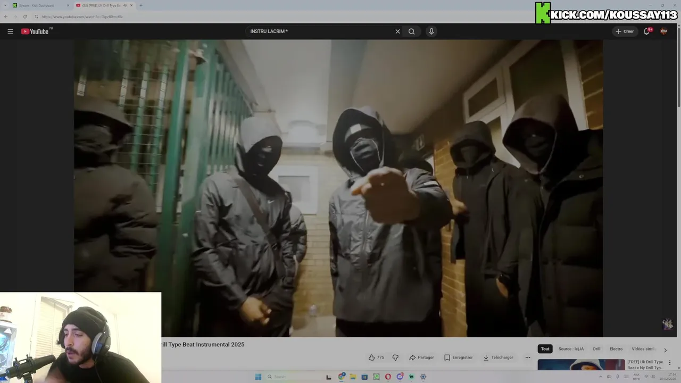This screenshot has height=383, width=681.
Task: Open File Explorer from the taskbar
Action: coord(353,377)
